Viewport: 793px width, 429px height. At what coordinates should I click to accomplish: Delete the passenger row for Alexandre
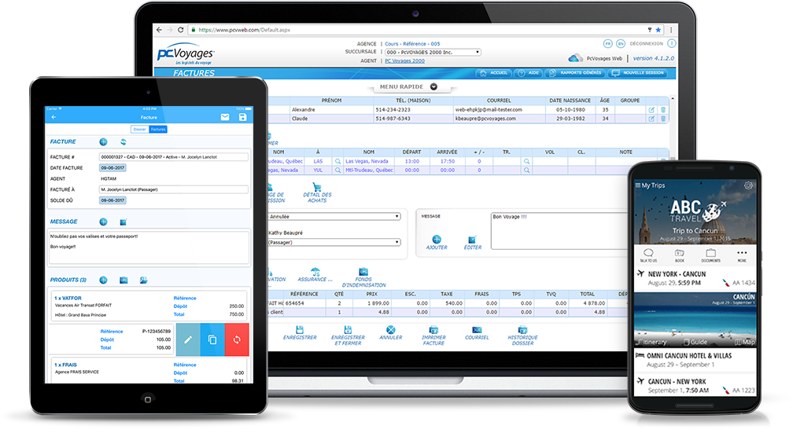tap(663, 110)
